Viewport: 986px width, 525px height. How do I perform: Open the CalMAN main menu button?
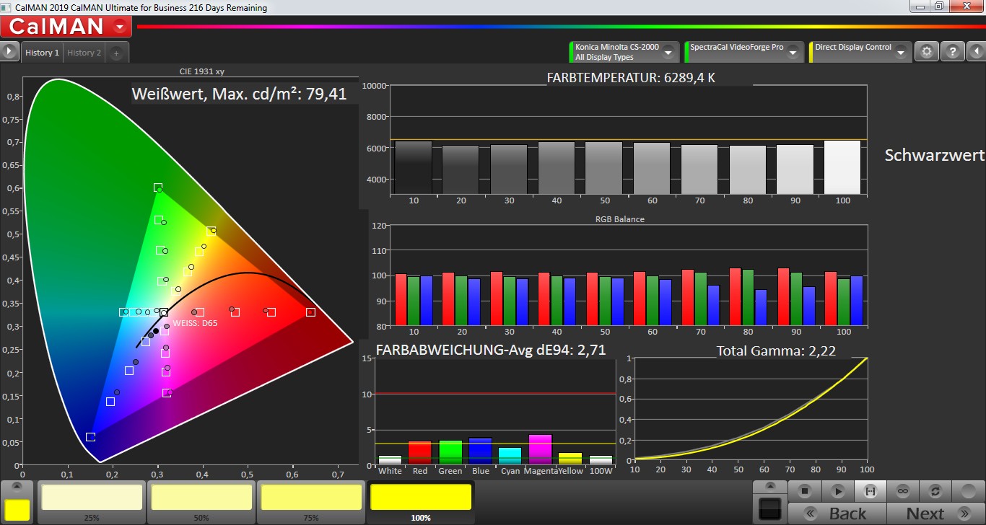coord(66,27)
